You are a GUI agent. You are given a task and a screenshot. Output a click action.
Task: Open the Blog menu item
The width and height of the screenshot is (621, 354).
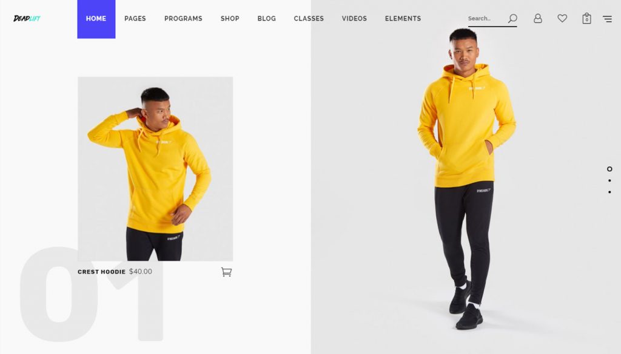coord(267,19)
